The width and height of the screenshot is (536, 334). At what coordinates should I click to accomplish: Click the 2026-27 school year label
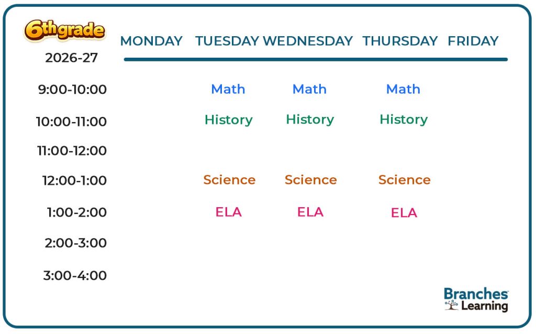[x=71, y=58]
